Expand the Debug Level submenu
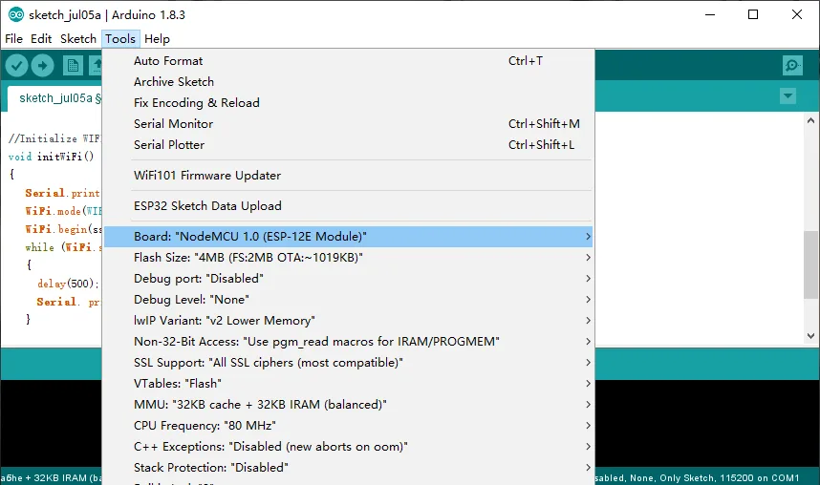820x485 pixels. click(x=348, y=300)
